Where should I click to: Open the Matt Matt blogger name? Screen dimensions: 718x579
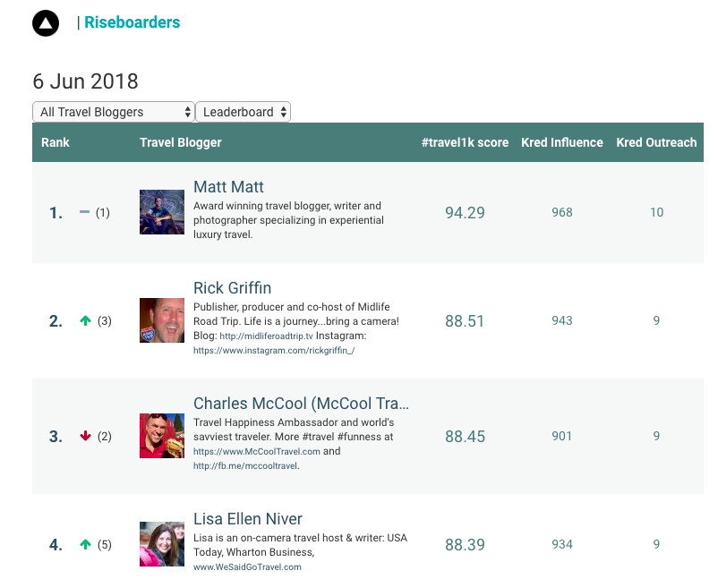(x=228, y=187)
